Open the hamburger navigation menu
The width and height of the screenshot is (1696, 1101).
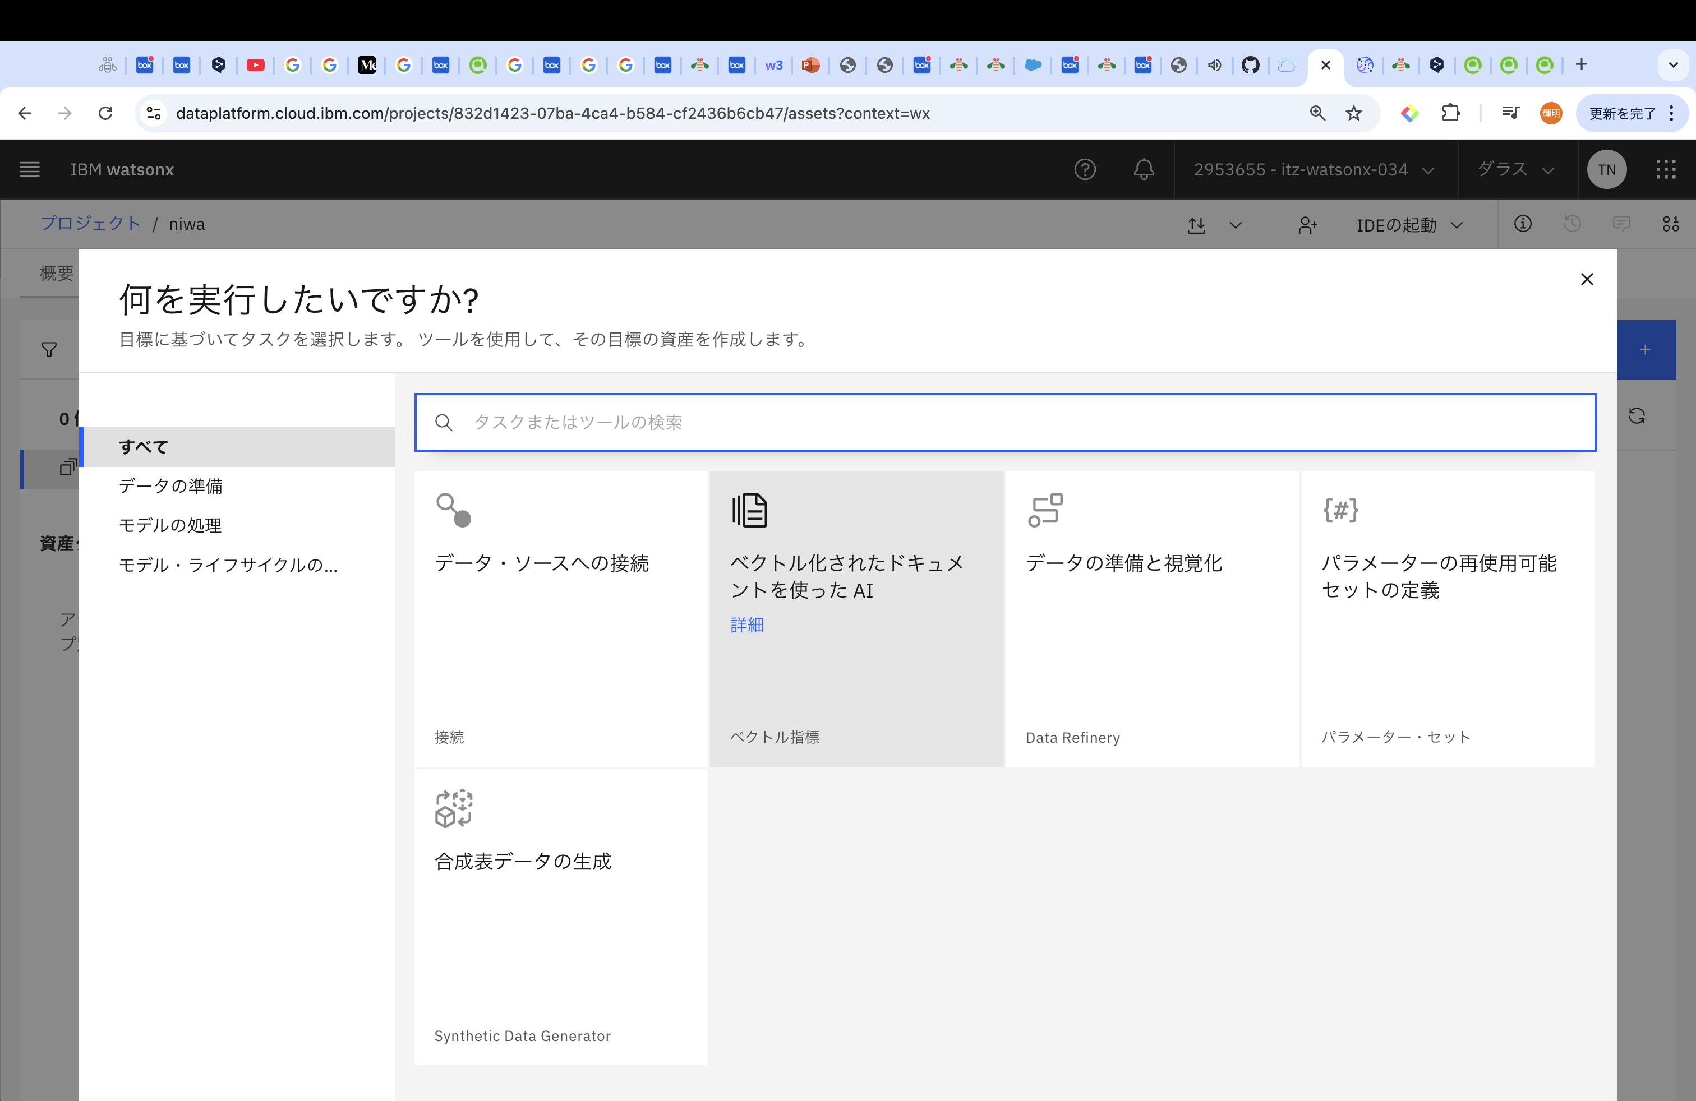pyautogui.click(x=29, y=169)
